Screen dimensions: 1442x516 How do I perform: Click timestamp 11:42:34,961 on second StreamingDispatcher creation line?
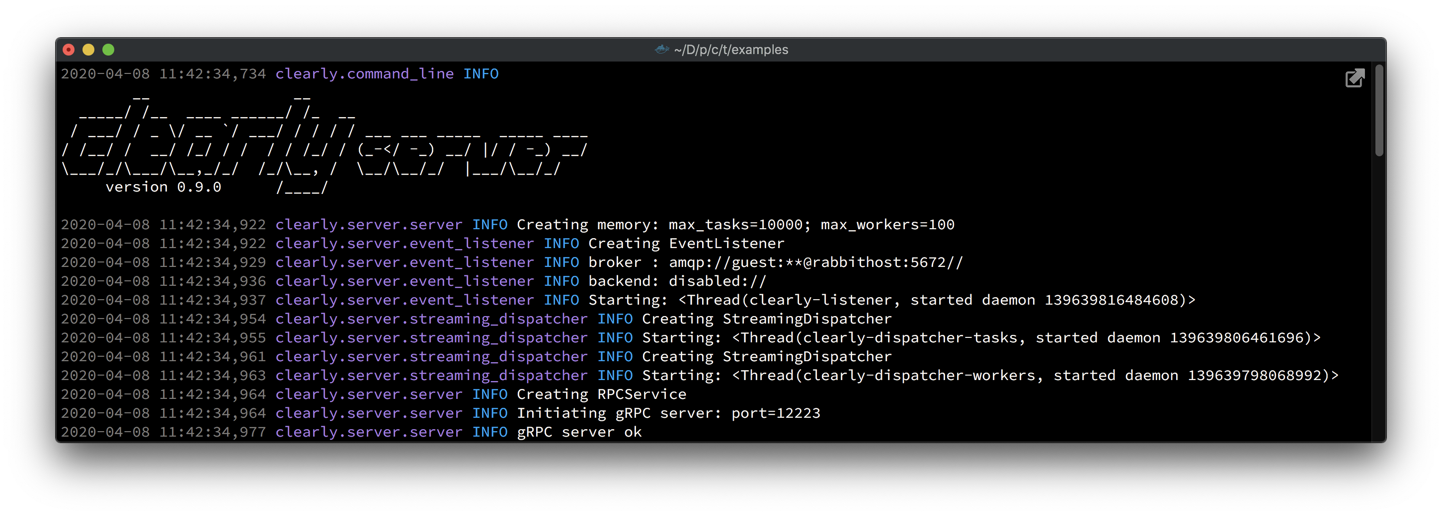click(x=213, y=357)
